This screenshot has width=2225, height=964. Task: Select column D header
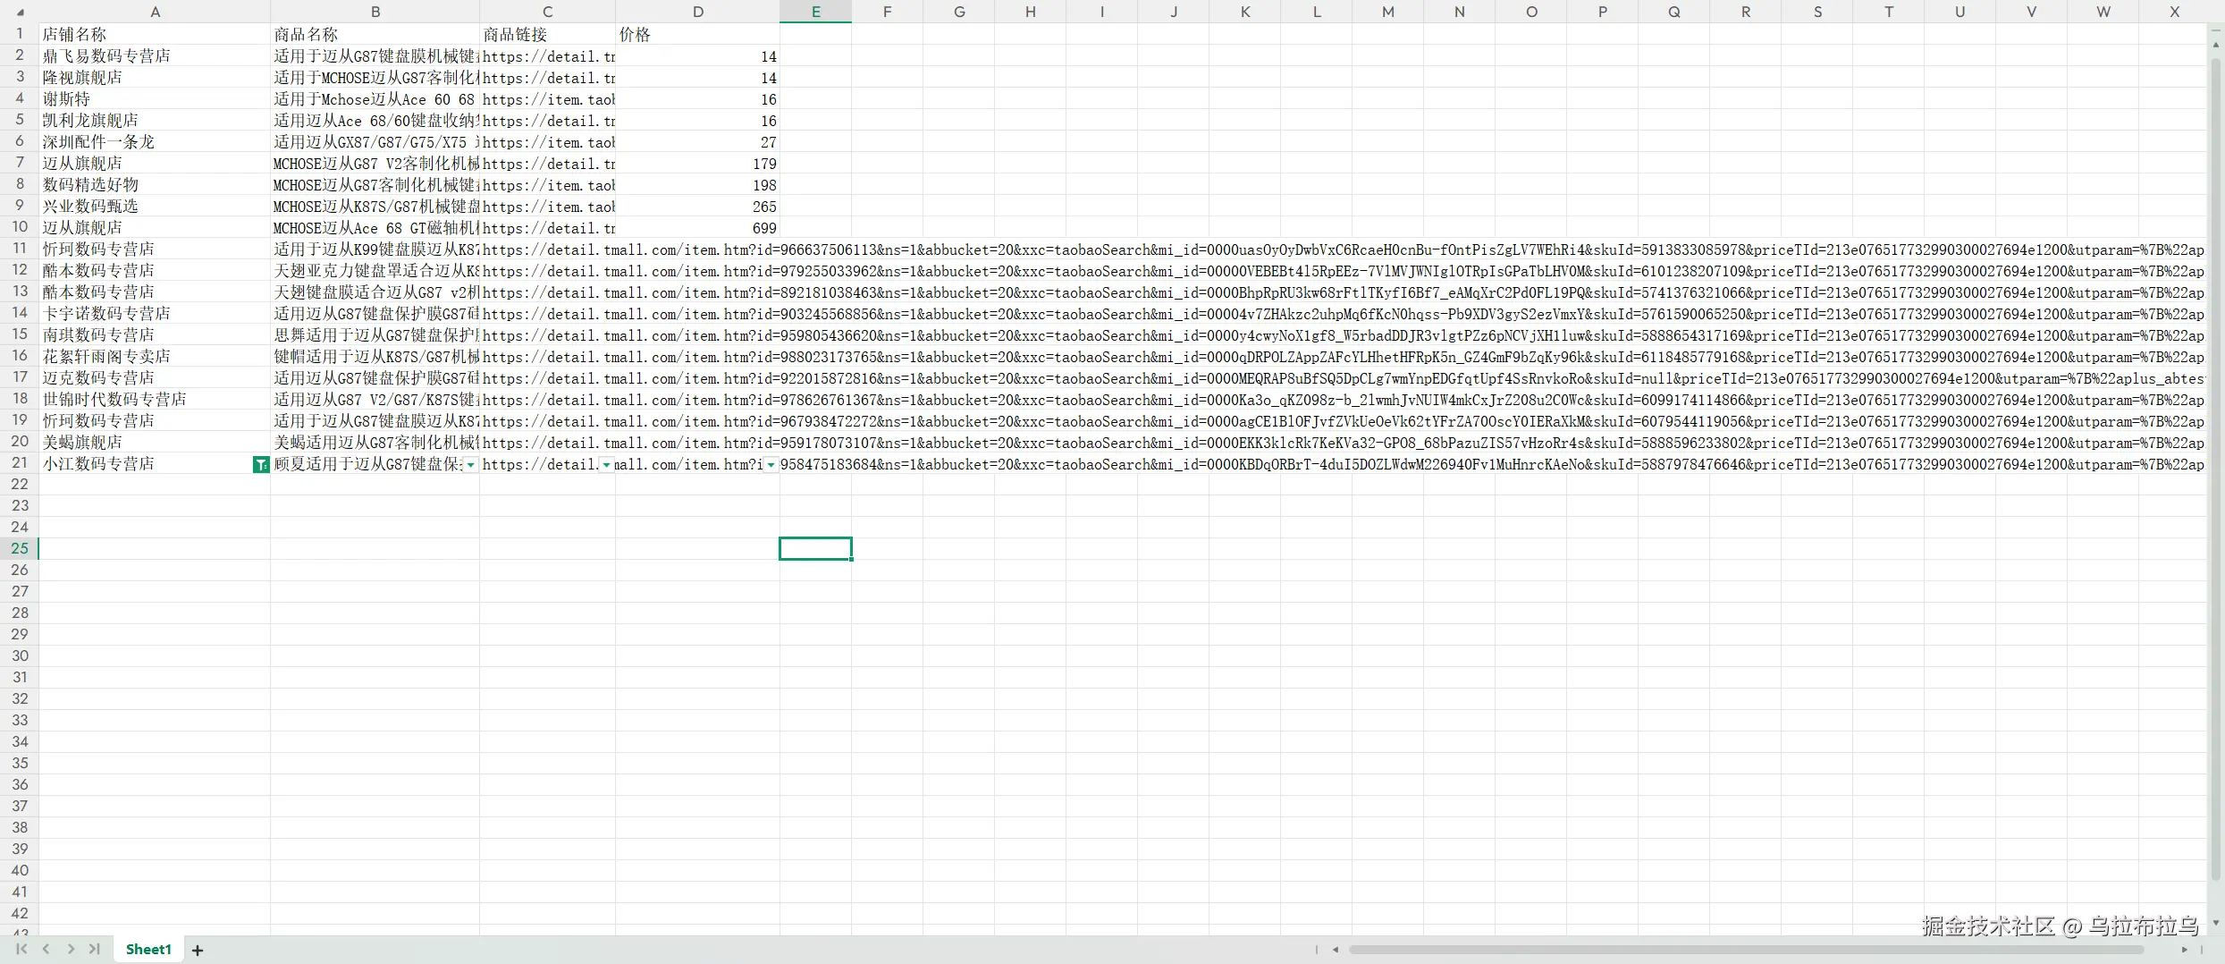tap(697, 12)
